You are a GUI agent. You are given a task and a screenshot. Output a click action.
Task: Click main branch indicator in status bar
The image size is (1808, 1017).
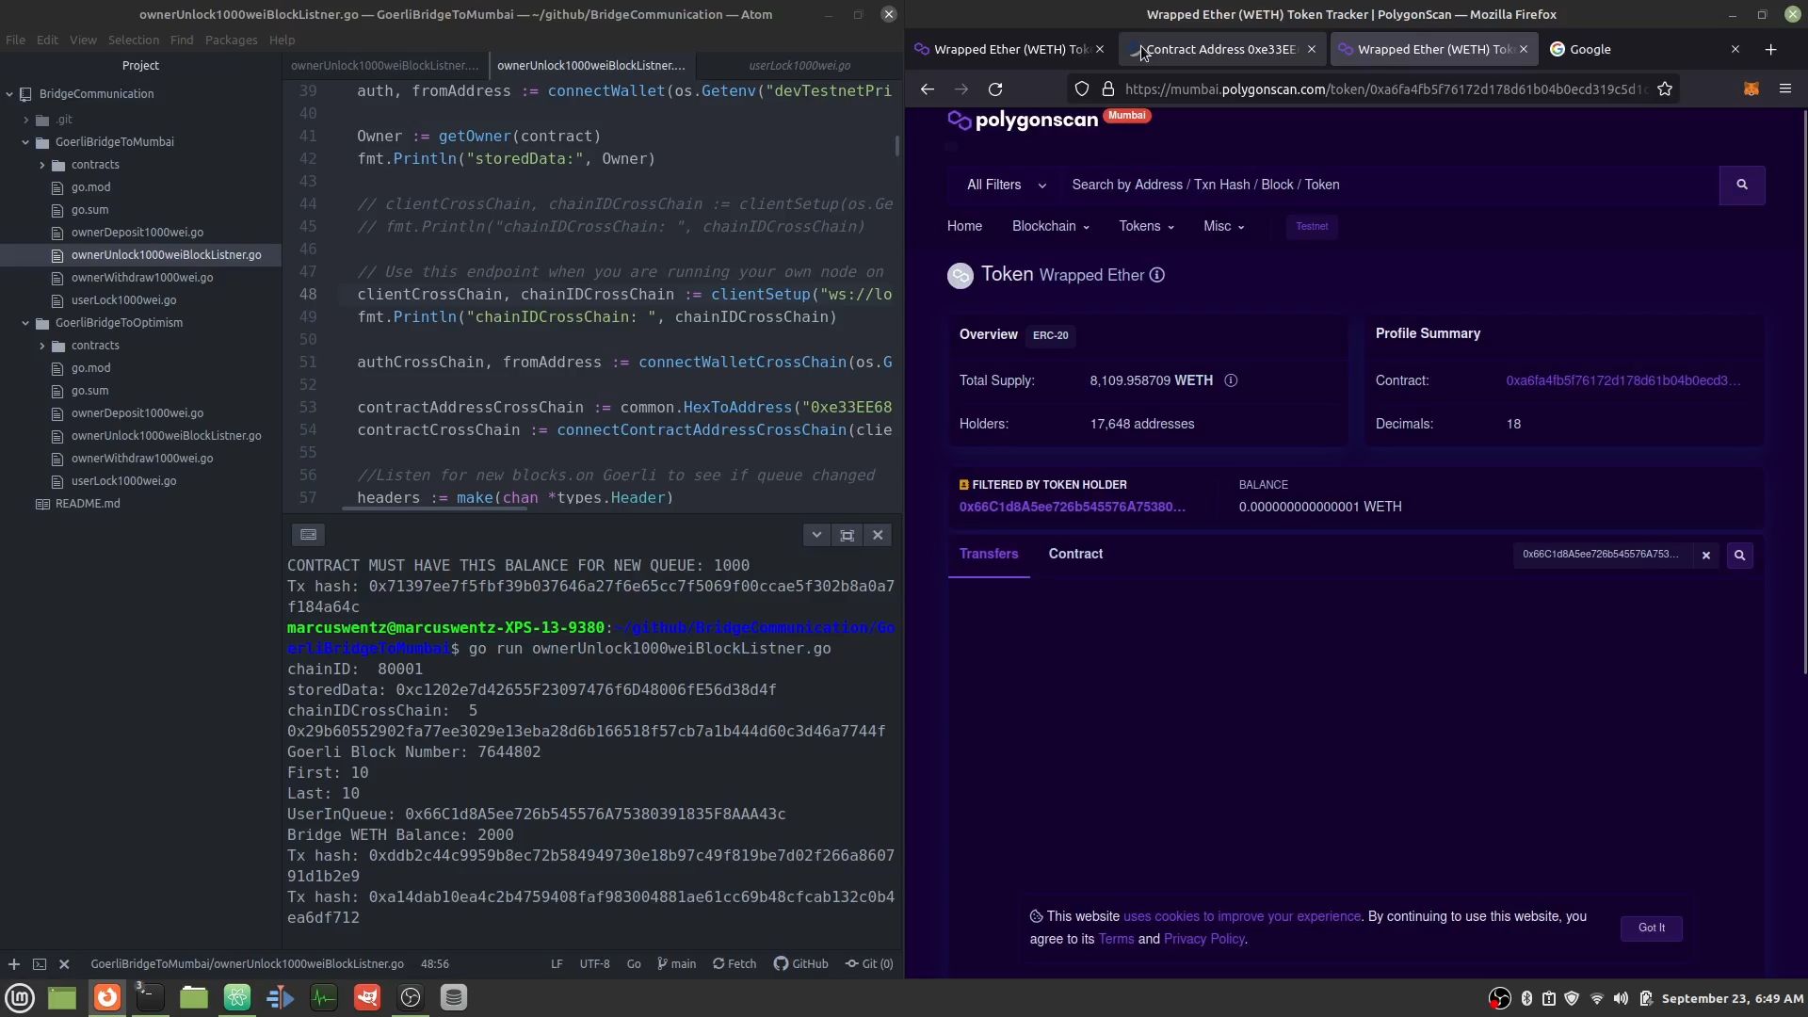pyautogui.click(x=676, y=963)
